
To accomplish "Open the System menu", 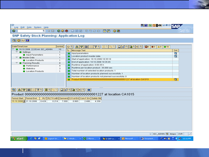I will (x=37, y=27).
